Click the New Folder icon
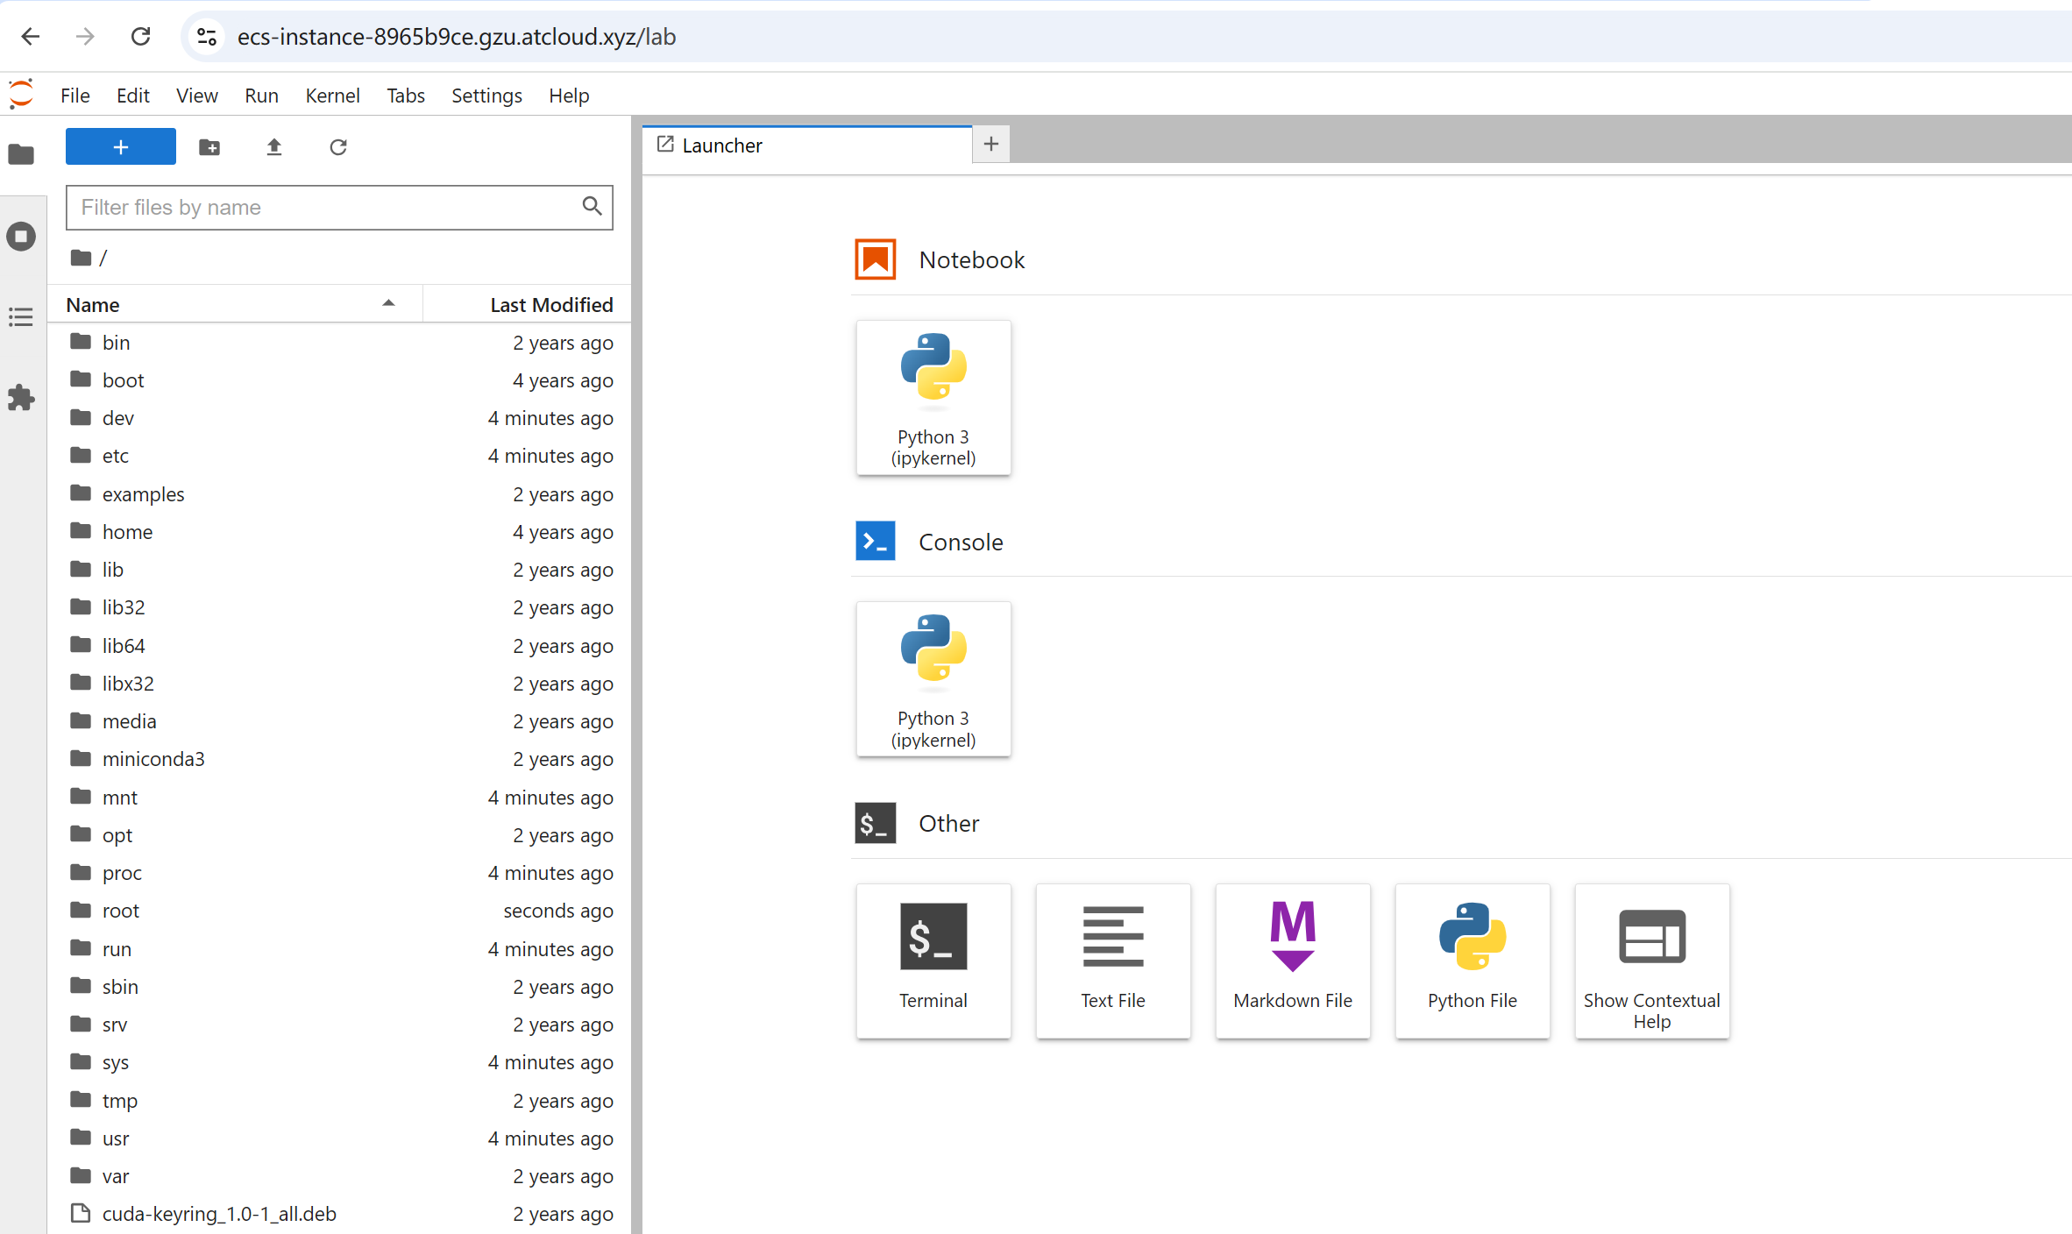 point(209,147)
